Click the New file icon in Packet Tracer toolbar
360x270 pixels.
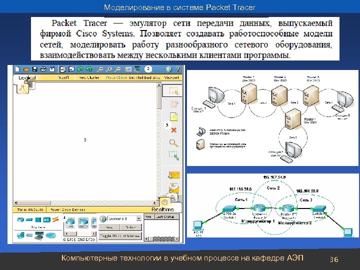pos(17,69)
